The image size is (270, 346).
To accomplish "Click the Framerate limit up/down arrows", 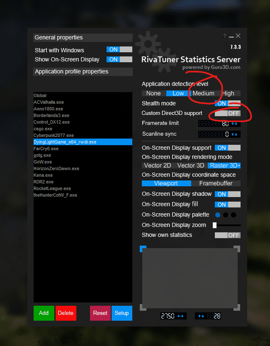I will (x=234, y=124).
